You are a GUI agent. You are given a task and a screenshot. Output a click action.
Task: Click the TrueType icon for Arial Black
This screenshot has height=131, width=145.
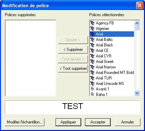[92, 45]
